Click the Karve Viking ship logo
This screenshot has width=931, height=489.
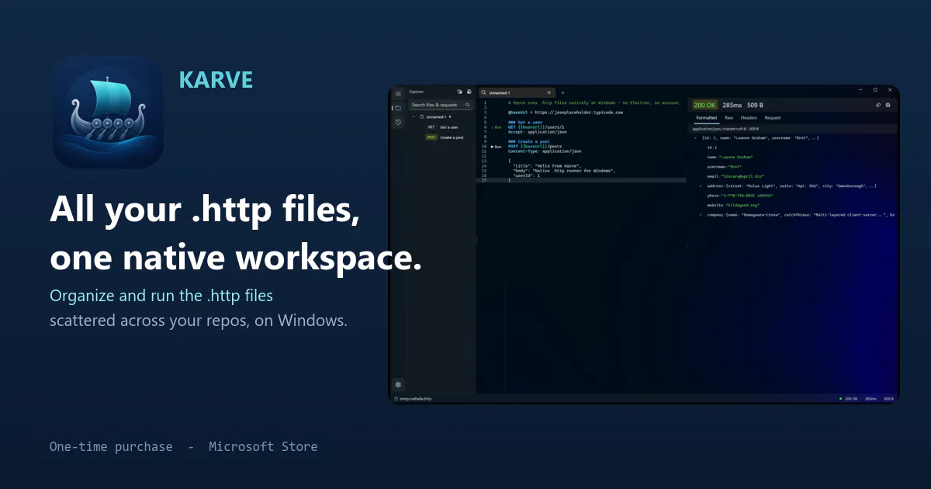[108, 112]
